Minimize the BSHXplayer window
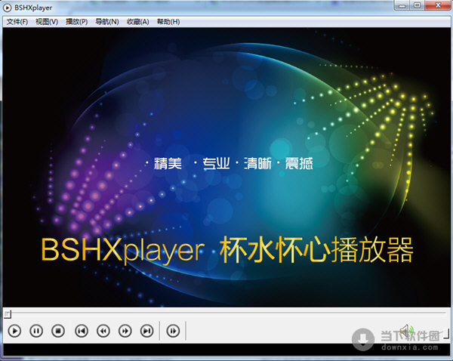The width and height of the screenshot is (453, 361). pos(402,5)
